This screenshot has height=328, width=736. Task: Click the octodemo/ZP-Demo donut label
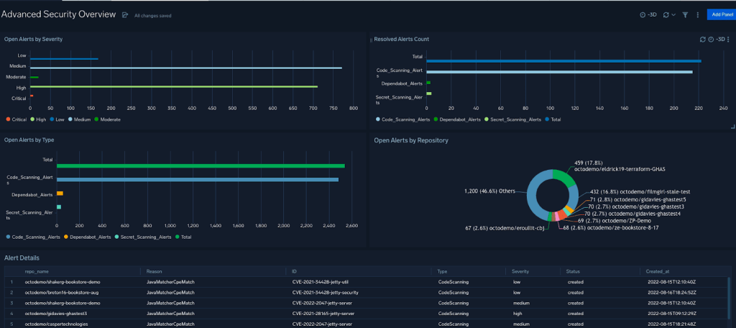615,220
